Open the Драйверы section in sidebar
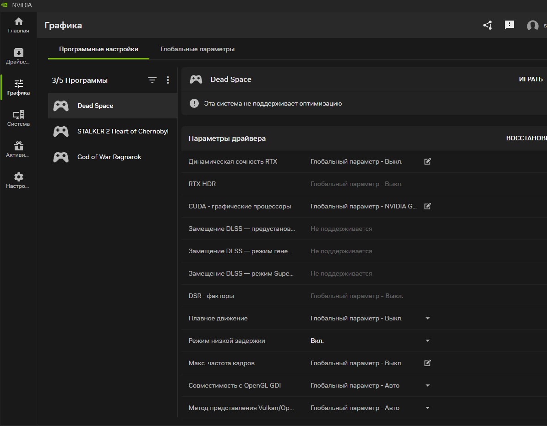This screenshot has width=547, height=426. pos(18,56)
